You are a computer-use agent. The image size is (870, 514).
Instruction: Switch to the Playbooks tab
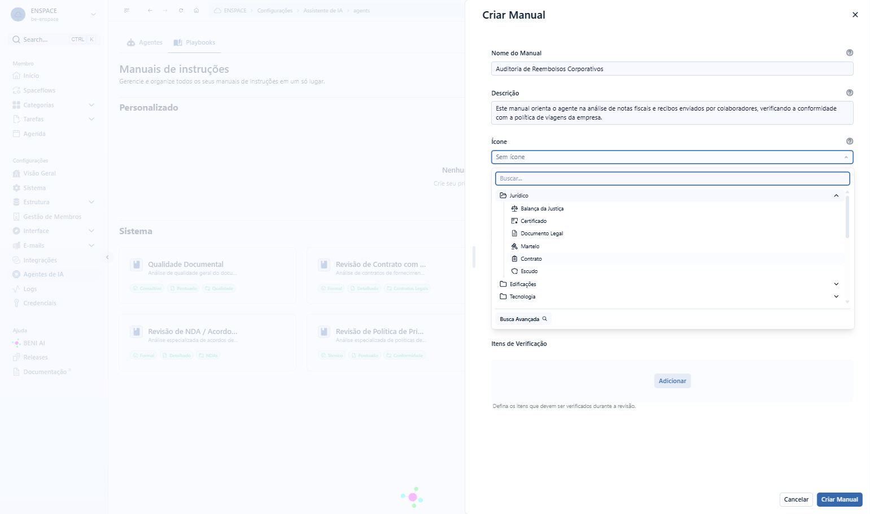pos(194,42)
